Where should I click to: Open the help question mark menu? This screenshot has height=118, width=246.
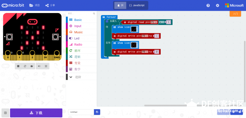(208, 6)
